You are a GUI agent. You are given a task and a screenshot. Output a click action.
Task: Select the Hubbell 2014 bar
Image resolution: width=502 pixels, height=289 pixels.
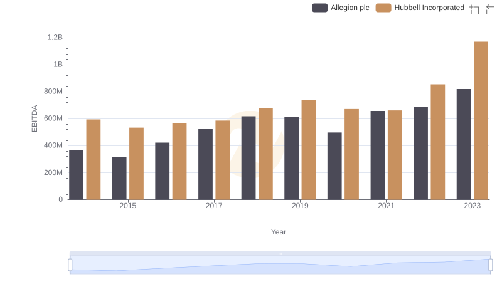(93, 159)
